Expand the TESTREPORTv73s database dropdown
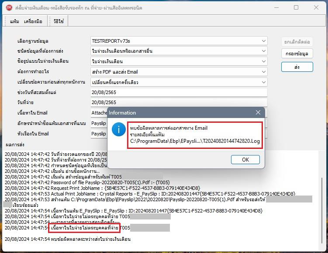Viewport: 328px width, 253px height. (263, 41)
